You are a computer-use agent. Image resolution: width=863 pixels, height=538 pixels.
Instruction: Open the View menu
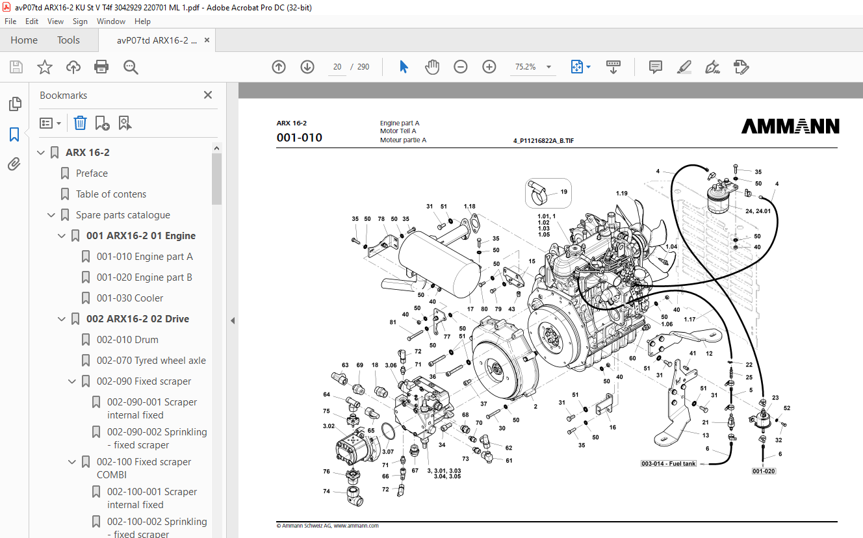coord(56,21)
